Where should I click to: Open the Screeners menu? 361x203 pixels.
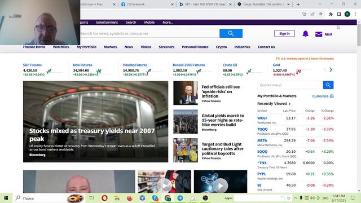pos(166,47)
